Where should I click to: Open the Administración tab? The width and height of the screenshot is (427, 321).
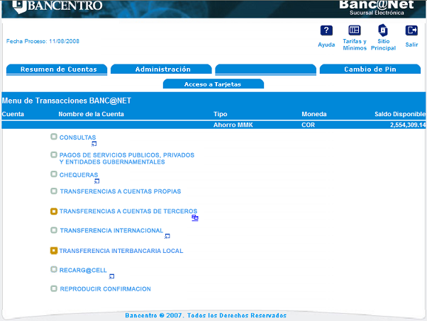point(161,69)
